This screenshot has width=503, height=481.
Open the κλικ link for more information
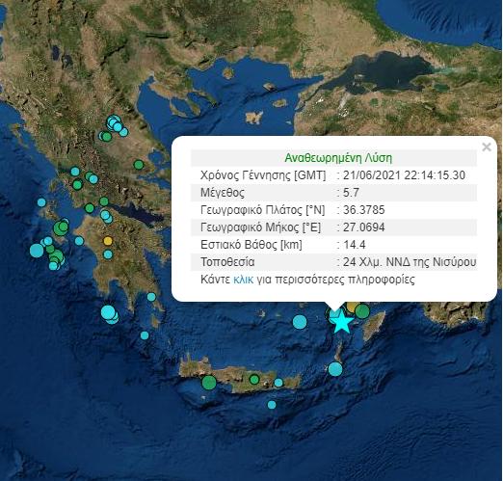tap(243, 280)
